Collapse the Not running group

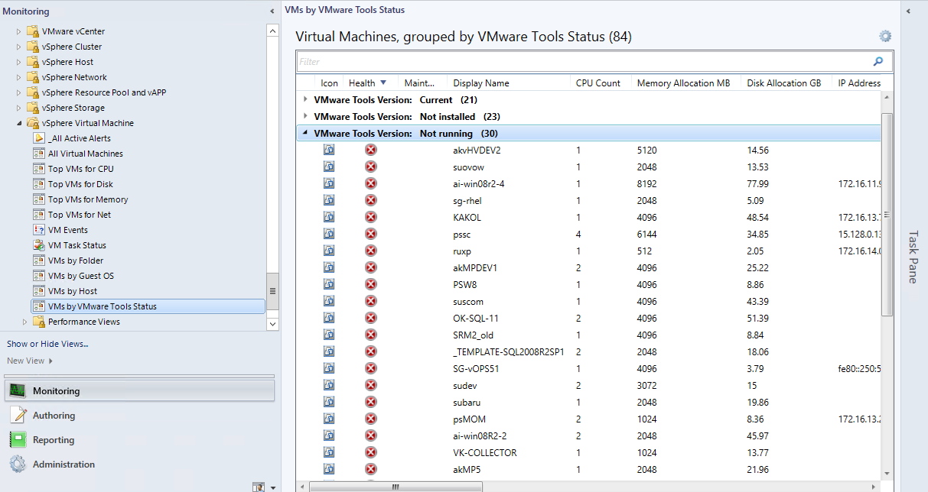click(x=305, y=133)
